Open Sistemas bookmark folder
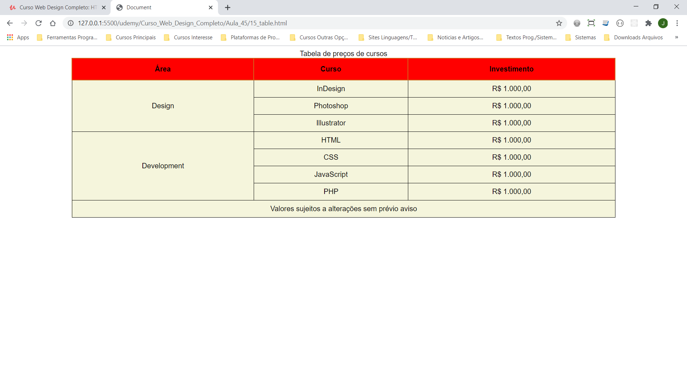Screen dimensions: 687x368 [581, 38]
